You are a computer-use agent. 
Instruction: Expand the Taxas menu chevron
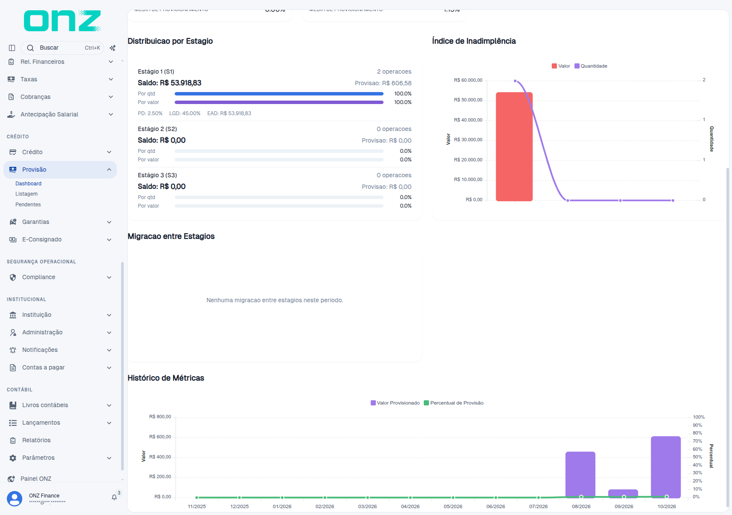(111, 79)
